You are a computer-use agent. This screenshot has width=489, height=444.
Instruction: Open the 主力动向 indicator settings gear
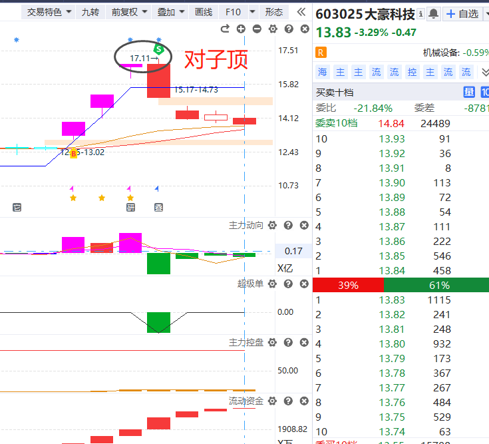(x=272, y=225)
